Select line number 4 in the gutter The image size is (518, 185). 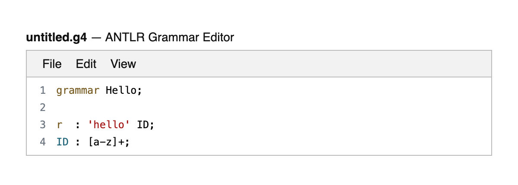pyautogui.click(x=42, y=142)
